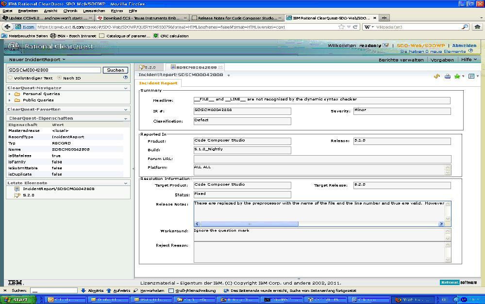Click Aufwärts find-previous arrow
Screen dimensions: 485x304
click(x=118, y=290)
